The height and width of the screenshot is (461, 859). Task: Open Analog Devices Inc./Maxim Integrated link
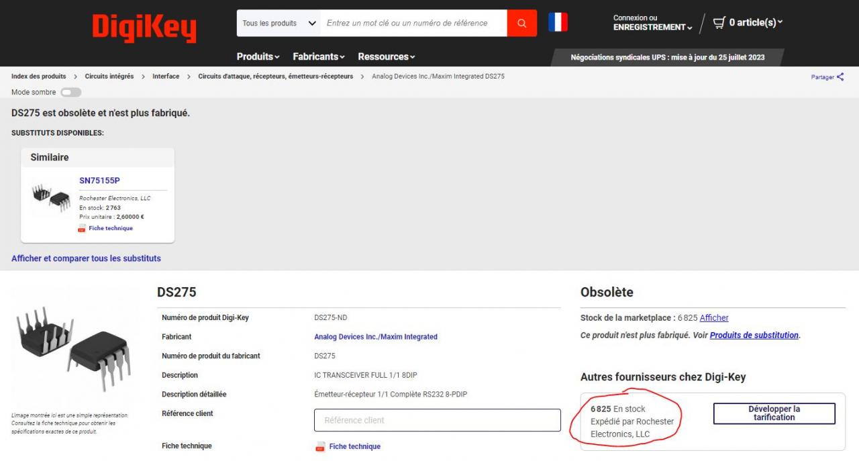point(376,337)
